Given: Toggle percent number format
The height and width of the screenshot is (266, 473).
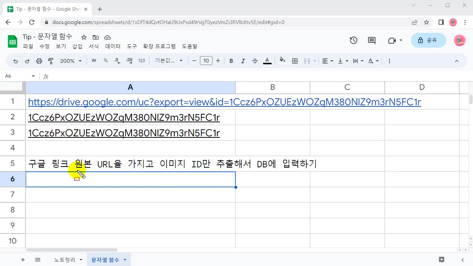Looking at the screenshot, I should pos(105,61).
